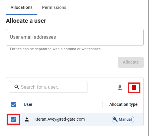This screenshot has height=136, width=151.
Task: Click the disabled Allocate button
Action: pos(131,62)
